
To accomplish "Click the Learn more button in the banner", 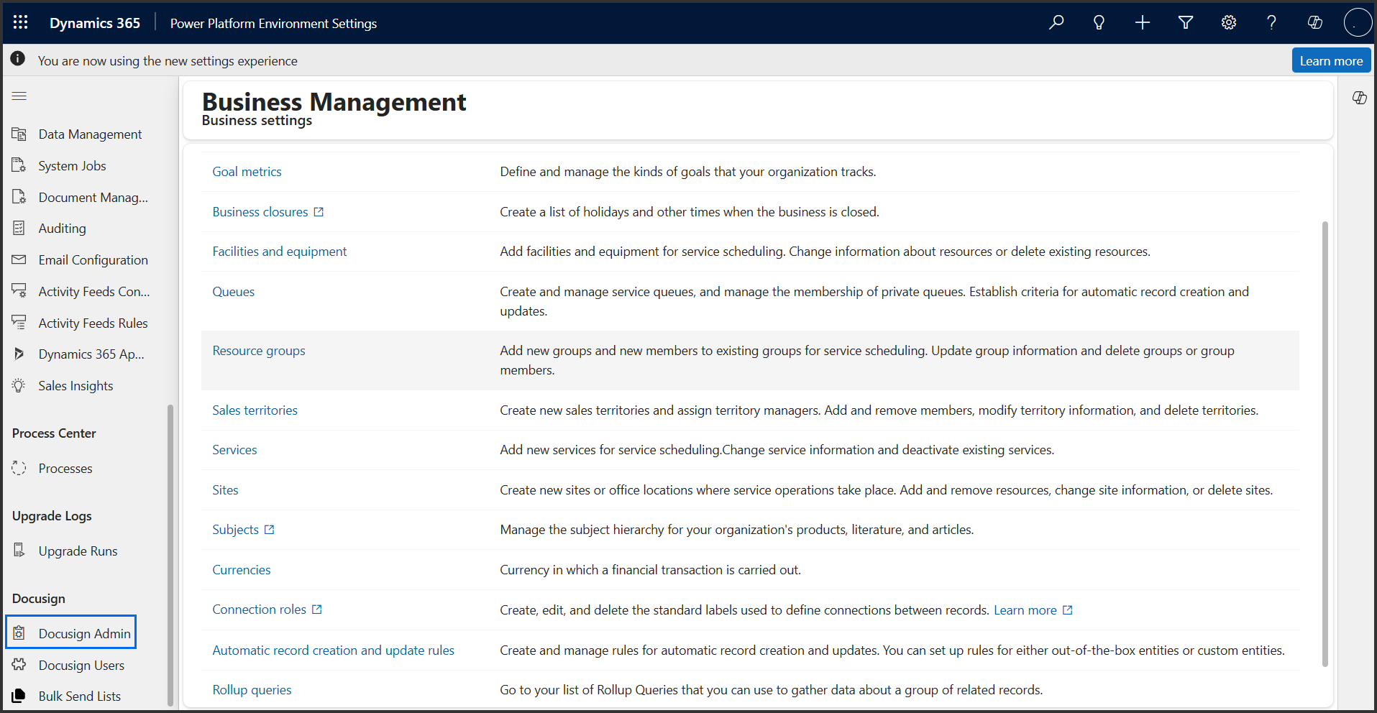I will coord(1330,60).
